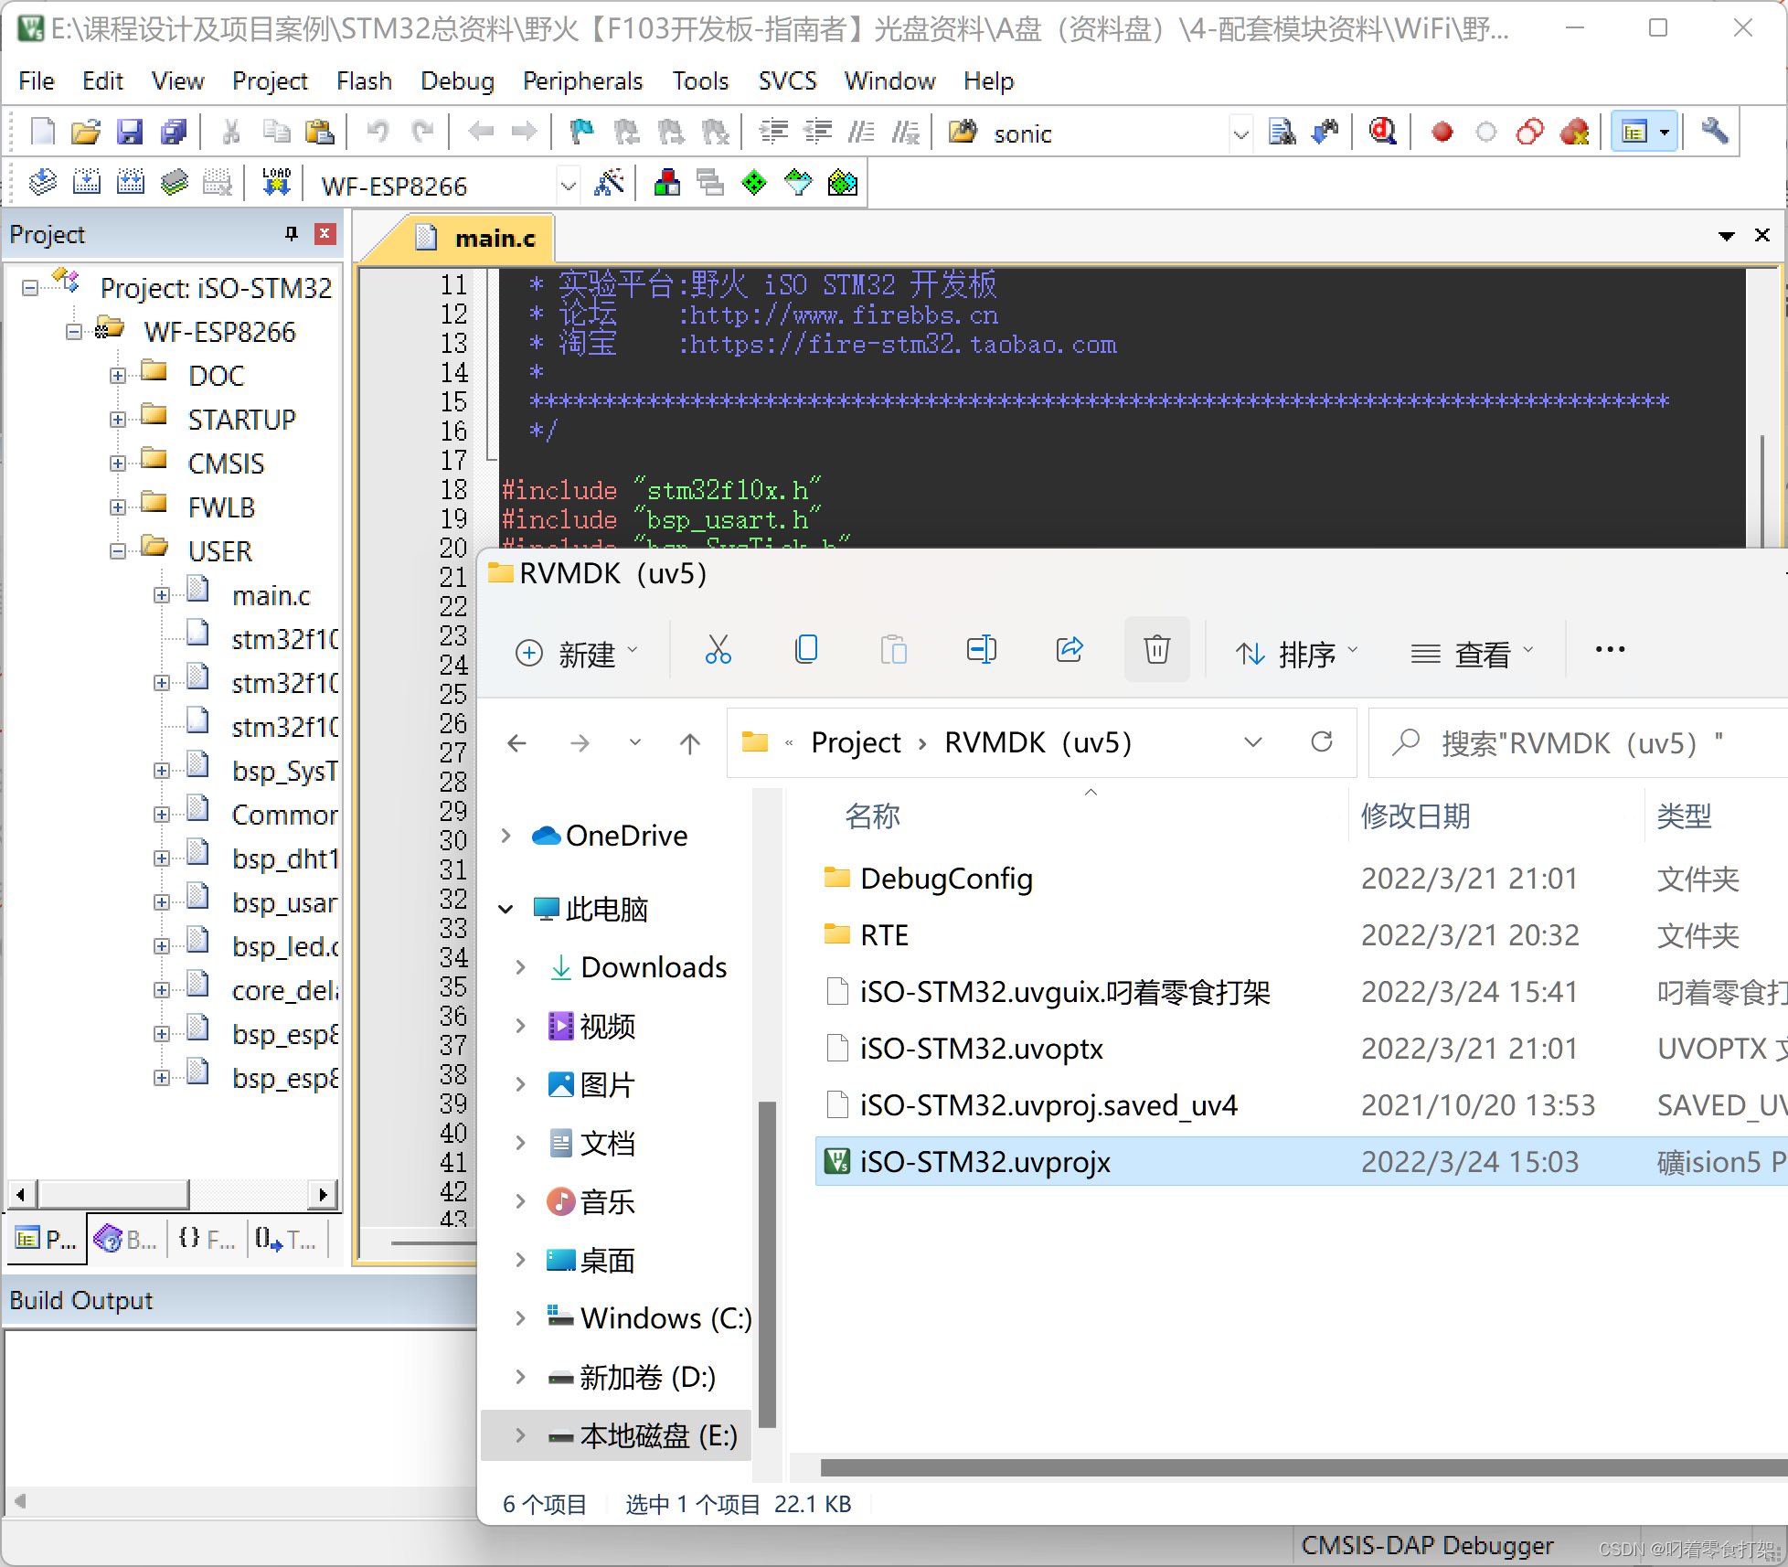Viewport: 1788px width, 1567px height.
Task: Expand OneDrive in the navigation pane
Action: pos(506,836)
